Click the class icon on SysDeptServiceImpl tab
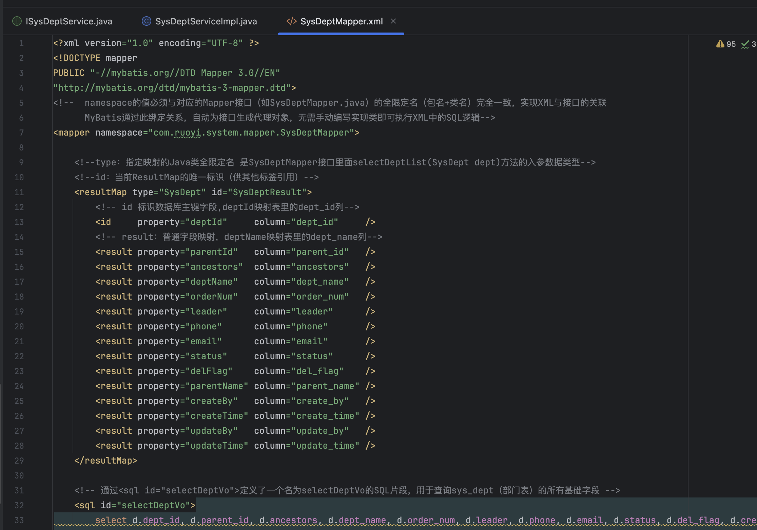The height and width of the screenshot is (530, 757). coord(146,21)
